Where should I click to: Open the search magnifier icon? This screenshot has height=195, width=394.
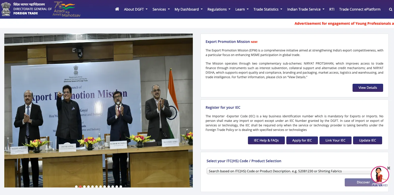(x=390, y=9)
